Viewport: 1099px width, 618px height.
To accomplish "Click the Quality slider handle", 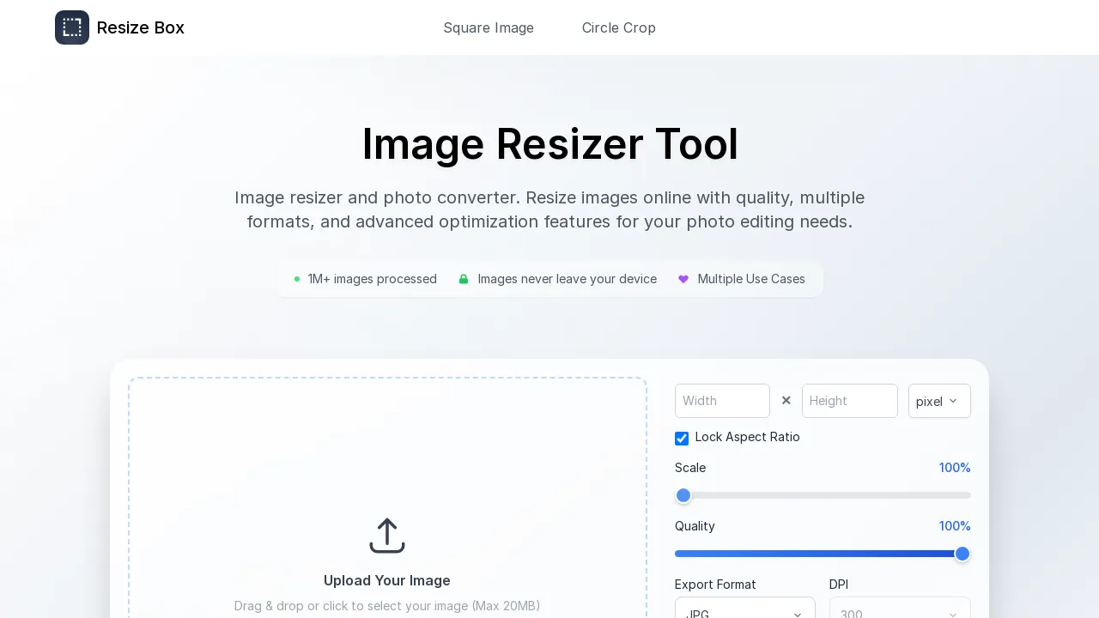I will point(962,554).
